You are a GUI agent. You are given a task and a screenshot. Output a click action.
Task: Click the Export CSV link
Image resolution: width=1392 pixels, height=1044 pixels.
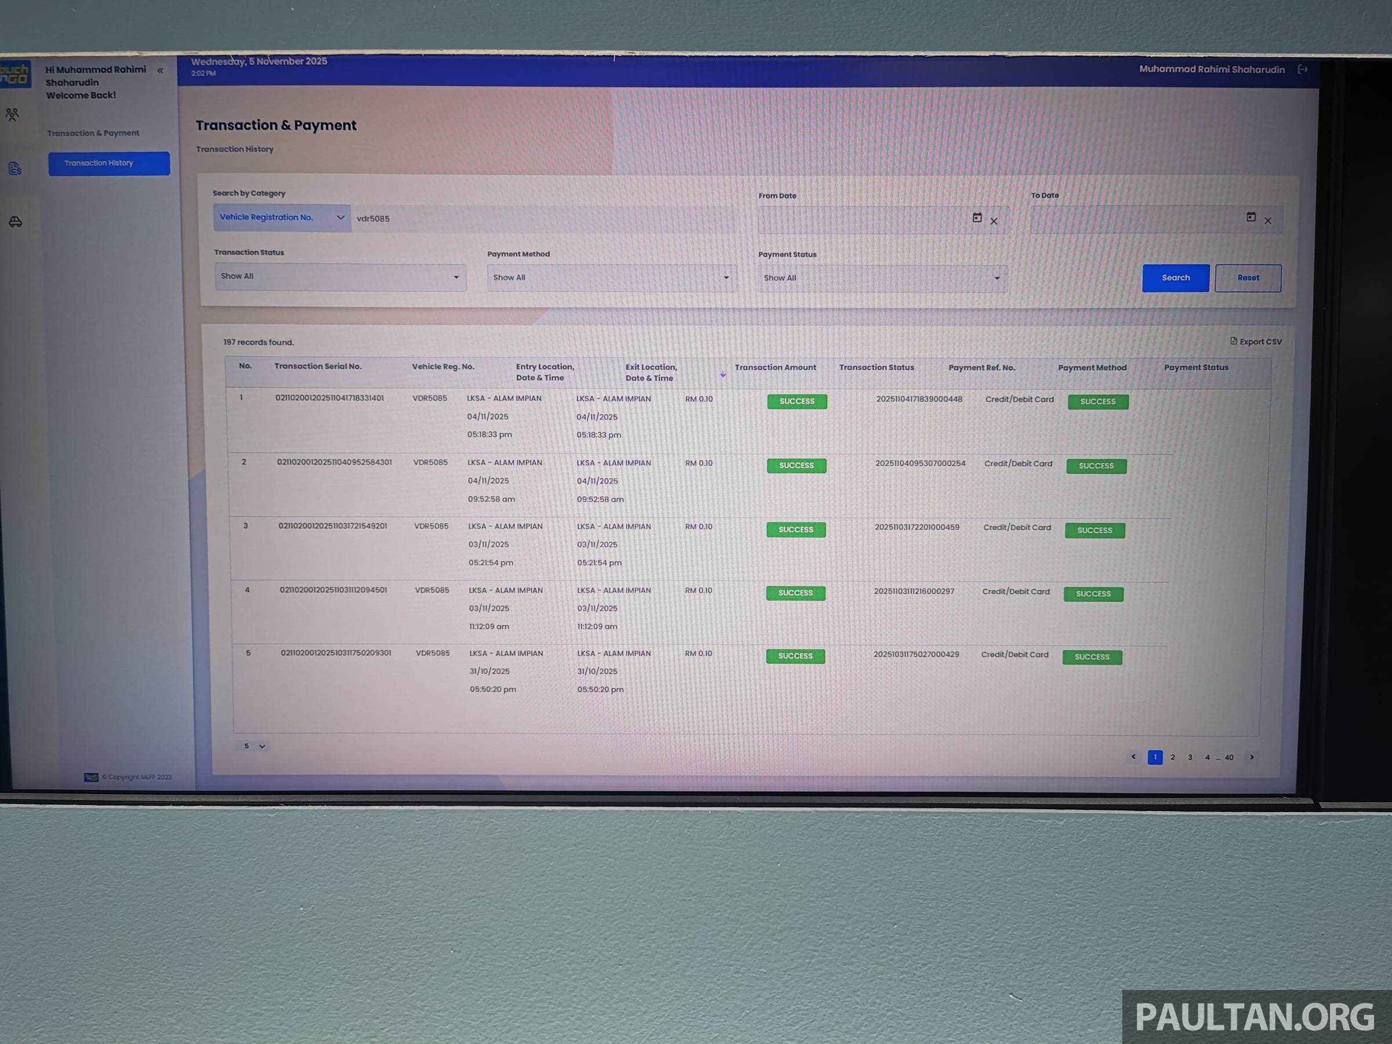point(1256,342)
